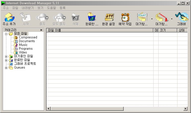Select the Music label in tree
191x113 pixels.
23,45
